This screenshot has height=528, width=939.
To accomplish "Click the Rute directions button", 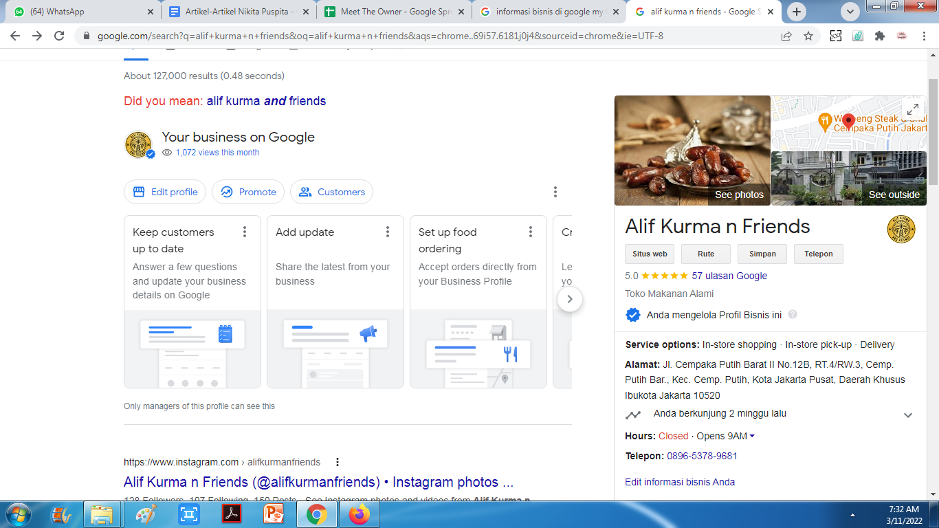I will [706, 254].
